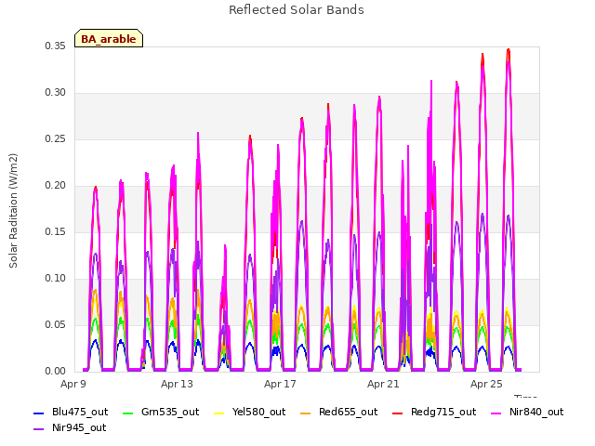Toggle the Nir840_out legend entry
This screenshot has width=595, height=446.
[x=527, y=412]
